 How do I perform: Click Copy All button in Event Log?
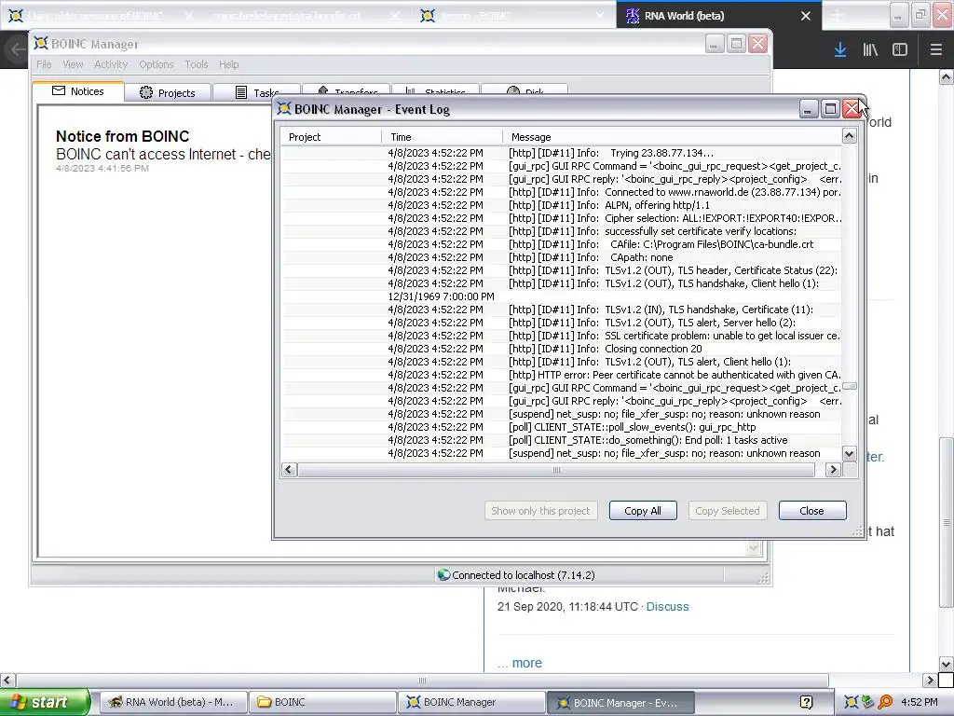point(643,511)
